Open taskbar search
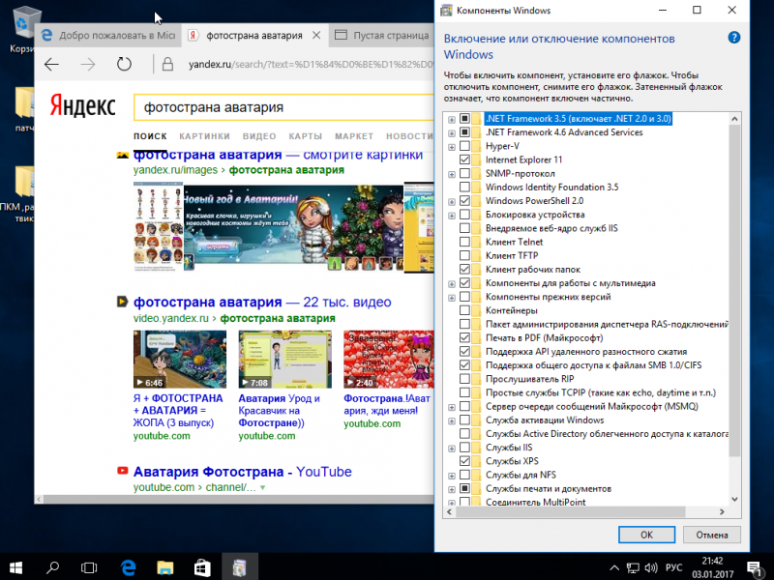The width and height of the screenshot is (774, 580). click(52, 567)
